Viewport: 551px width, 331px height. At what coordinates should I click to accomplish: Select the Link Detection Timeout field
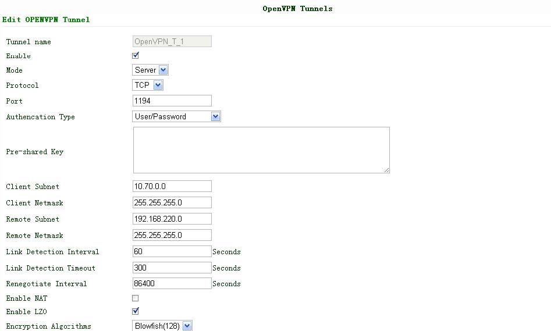(172, 268)
